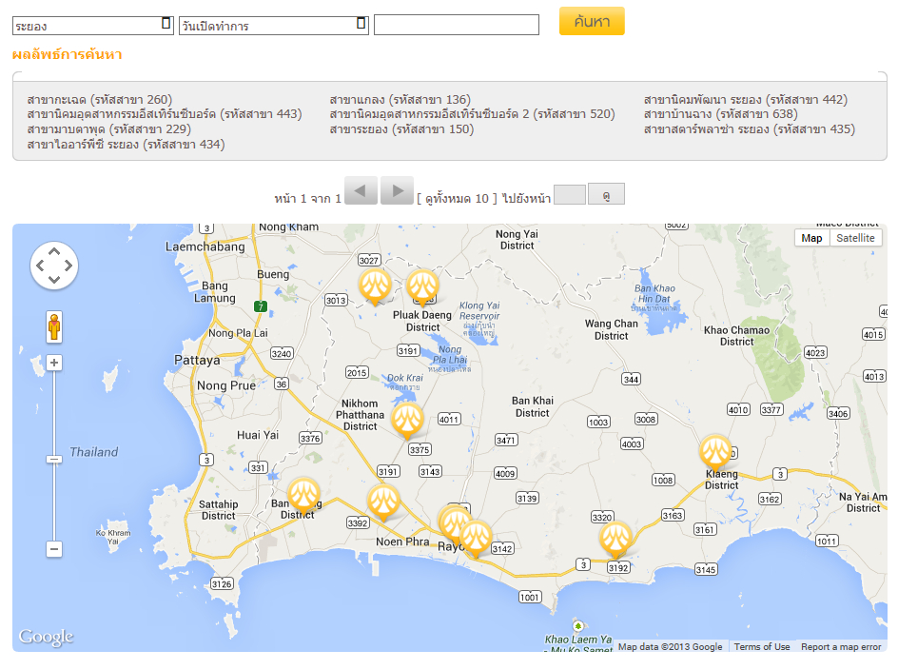The image size is (898, 670).
Task: Select the bank marker near Pluak Daeng District
Action: pos(422,286)
